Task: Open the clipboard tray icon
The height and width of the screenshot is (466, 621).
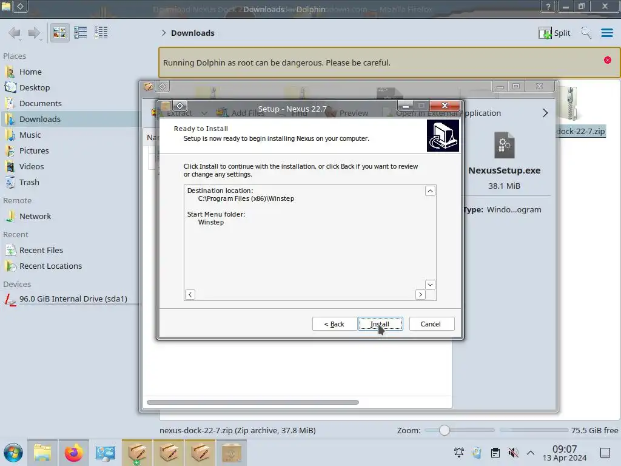Action: click(x=495, y=453)
